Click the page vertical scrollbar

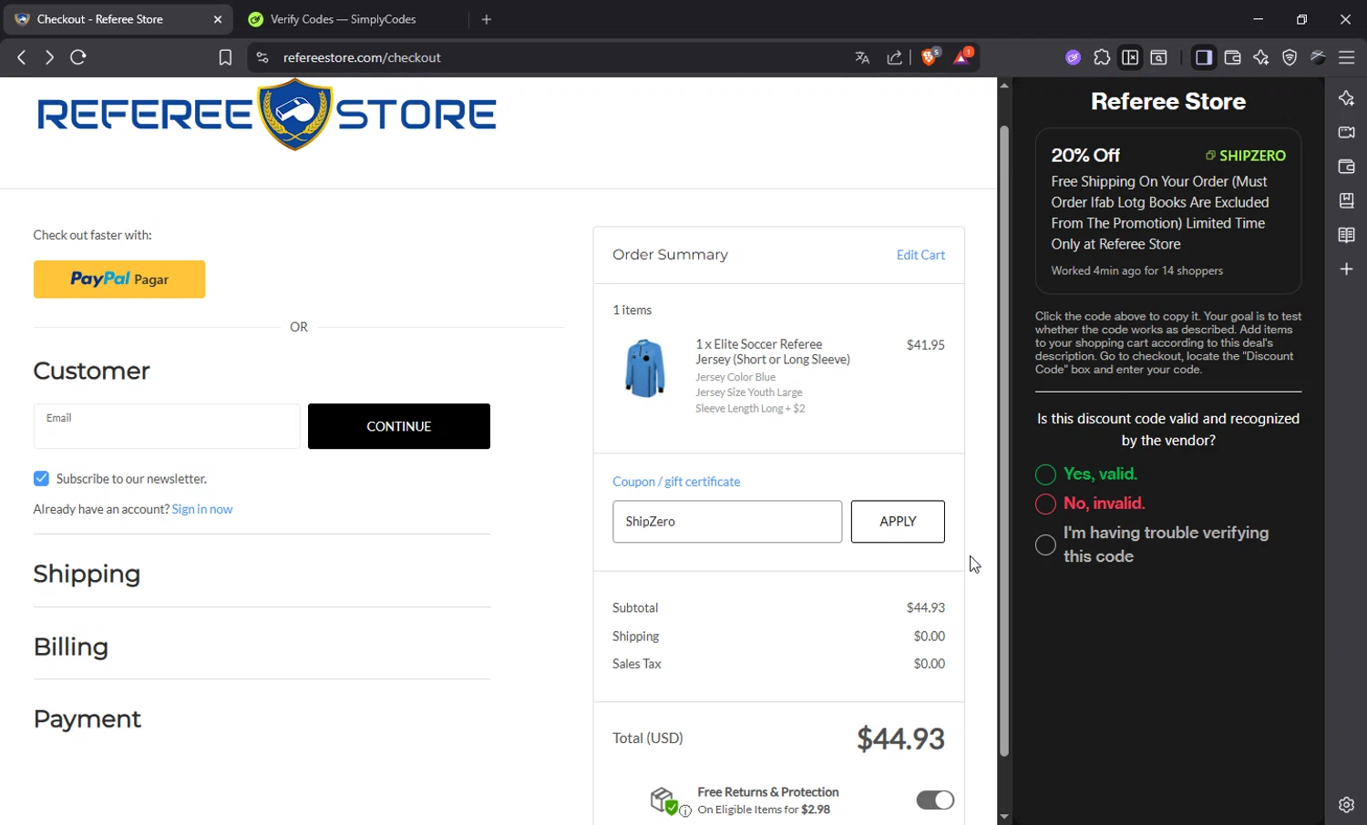1004,441
